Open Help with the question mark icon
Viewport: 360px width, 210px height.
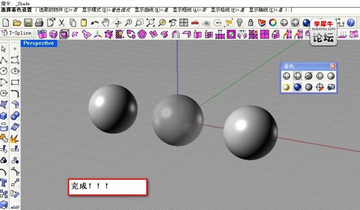coord(351,23)
